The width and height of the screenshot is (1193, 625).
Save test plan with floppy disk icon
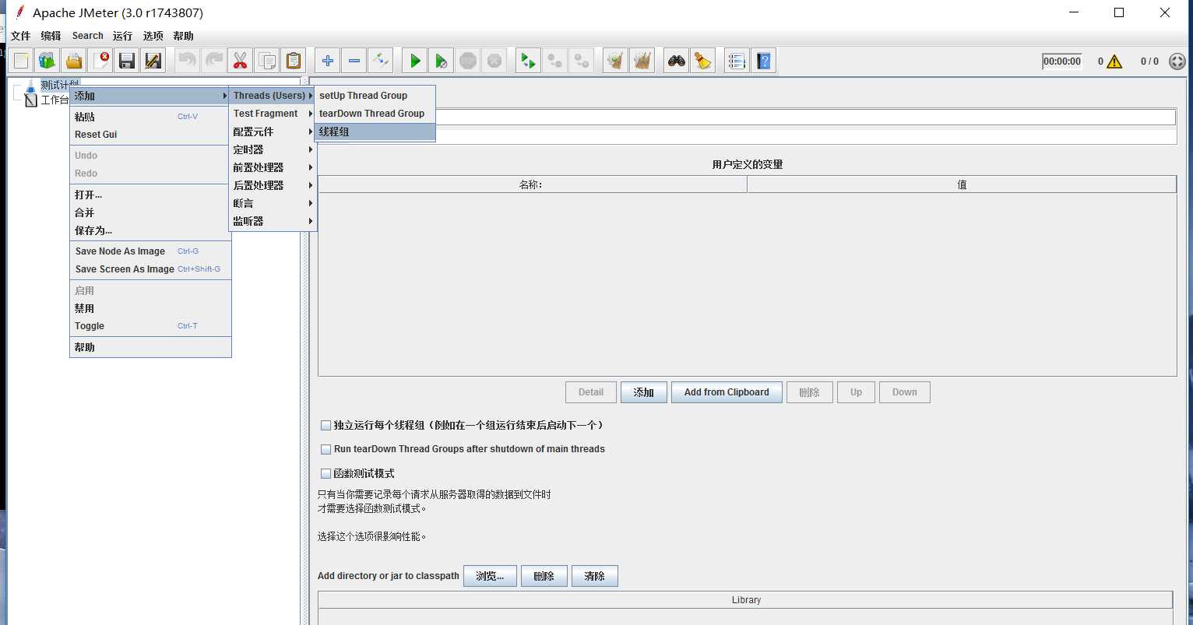127,61
